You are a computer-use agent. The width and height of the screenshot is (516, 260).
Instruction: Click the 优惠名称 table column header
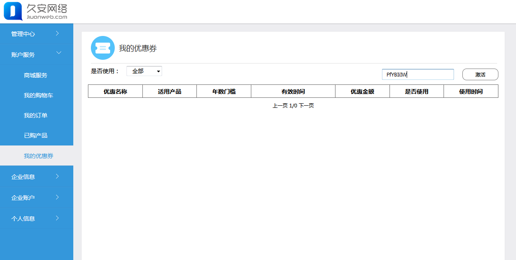(115, 91)
